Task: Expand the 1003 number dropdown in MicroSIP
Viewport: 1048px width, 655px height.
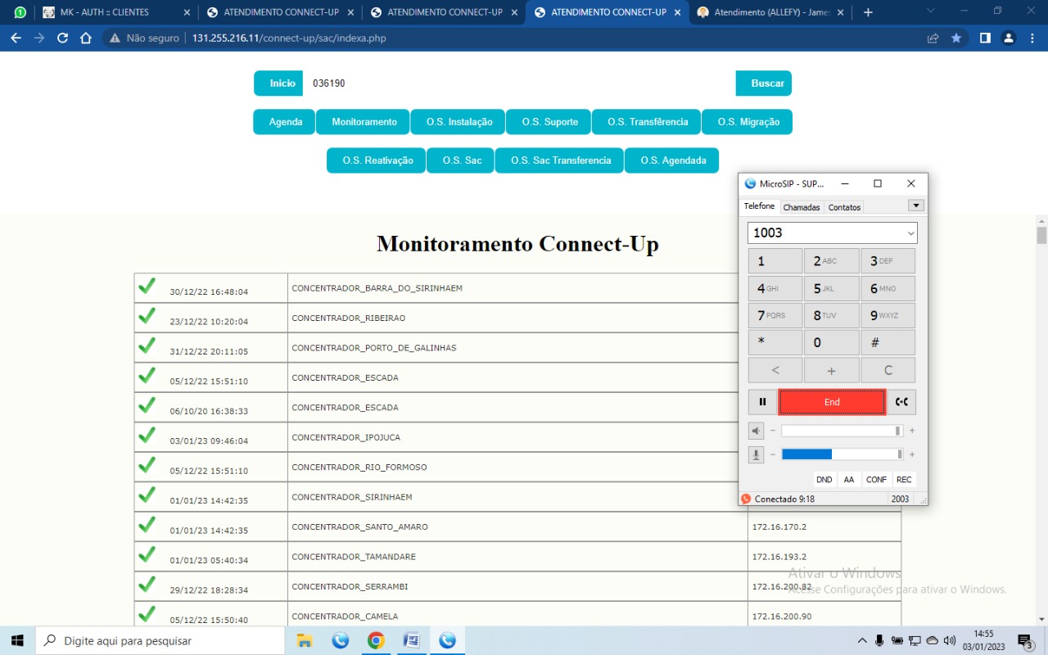Action: (x=910, y=233)
